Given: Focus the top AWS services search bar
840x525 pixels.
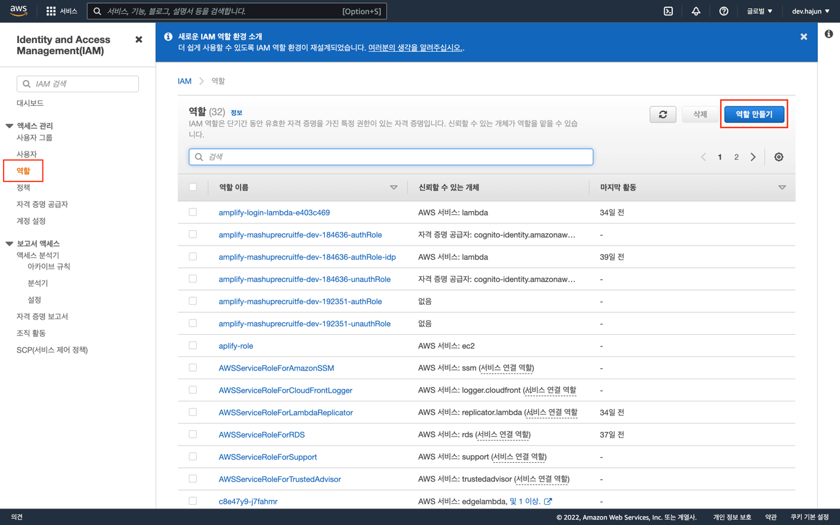Looking at the screenshot, I should [237, 11].
